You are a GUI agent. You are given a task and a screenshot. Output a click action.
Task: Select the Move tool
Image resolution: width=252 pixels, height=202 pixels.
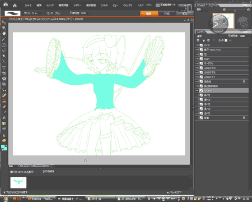click(4, 22)
